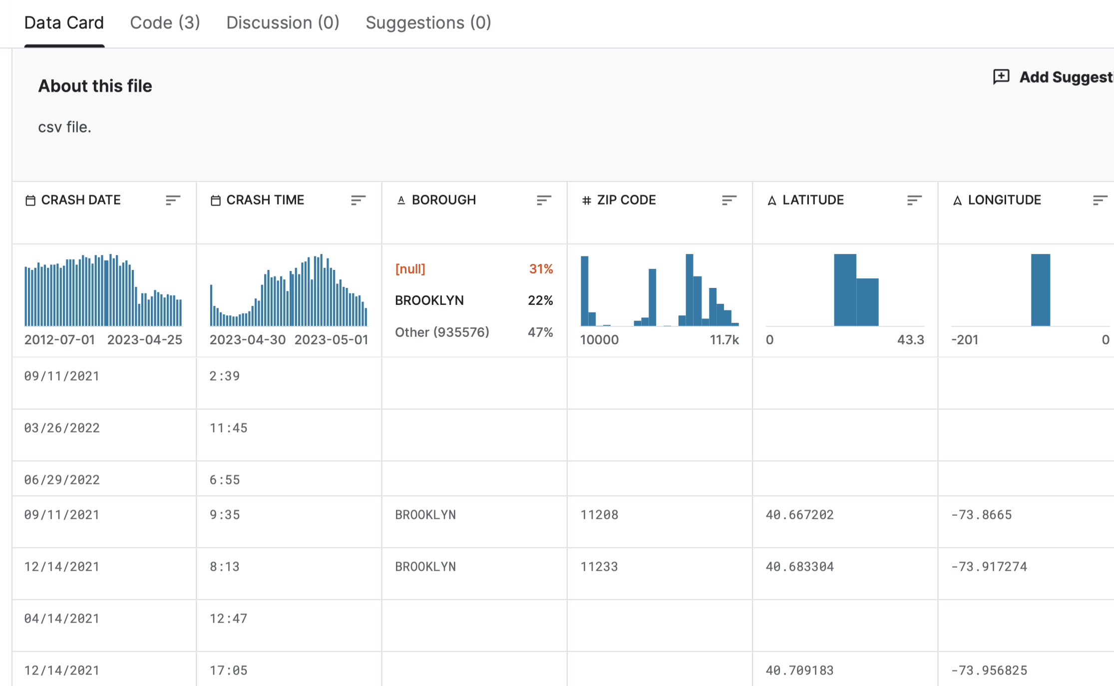Click the zip code cell 11208
The height and width of the screenshot is (686, 1114).
point(599,515)
